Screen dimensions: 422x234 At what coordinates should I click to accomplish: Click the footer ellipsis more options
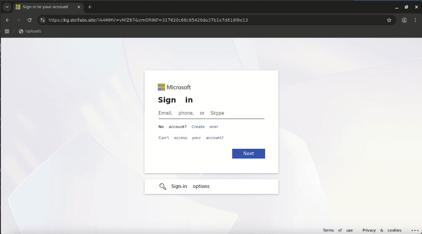click(415, 230)
